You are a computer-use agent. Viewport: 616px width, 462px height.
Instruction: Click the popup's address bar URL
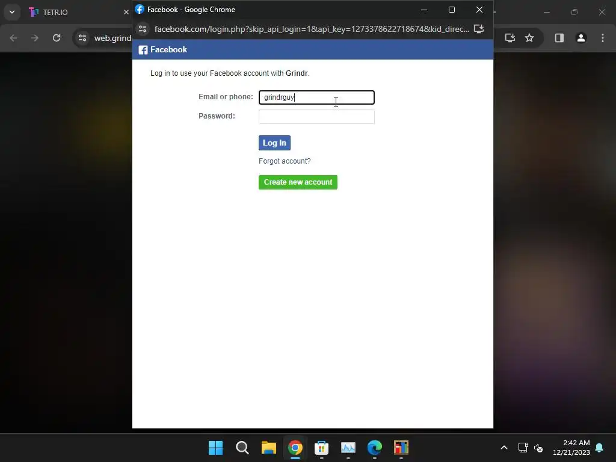[312, 29]
